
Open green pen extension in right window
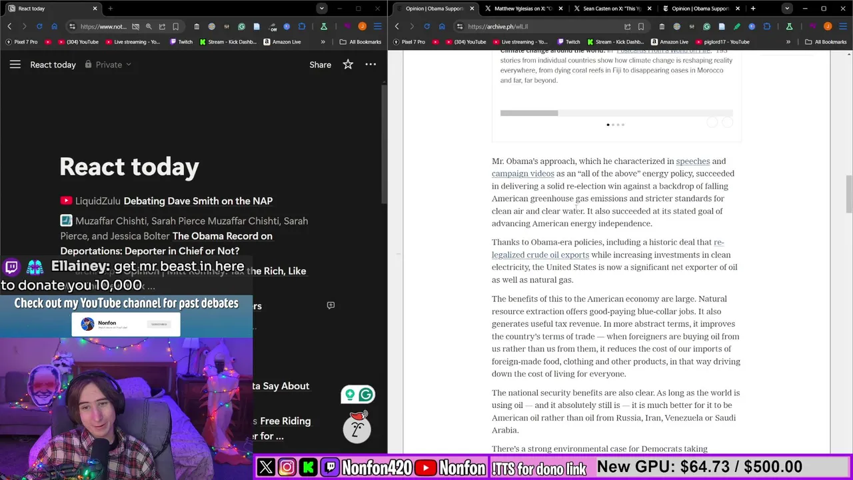736,27
